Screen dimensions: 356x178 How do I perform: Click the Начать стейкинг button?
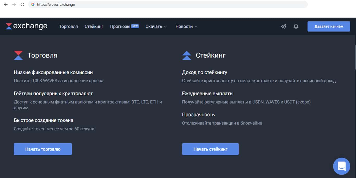tap(210, 149)
